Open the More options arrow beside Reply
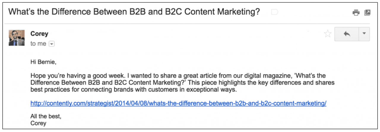This screenshot has height=132, width=380. 364,34
